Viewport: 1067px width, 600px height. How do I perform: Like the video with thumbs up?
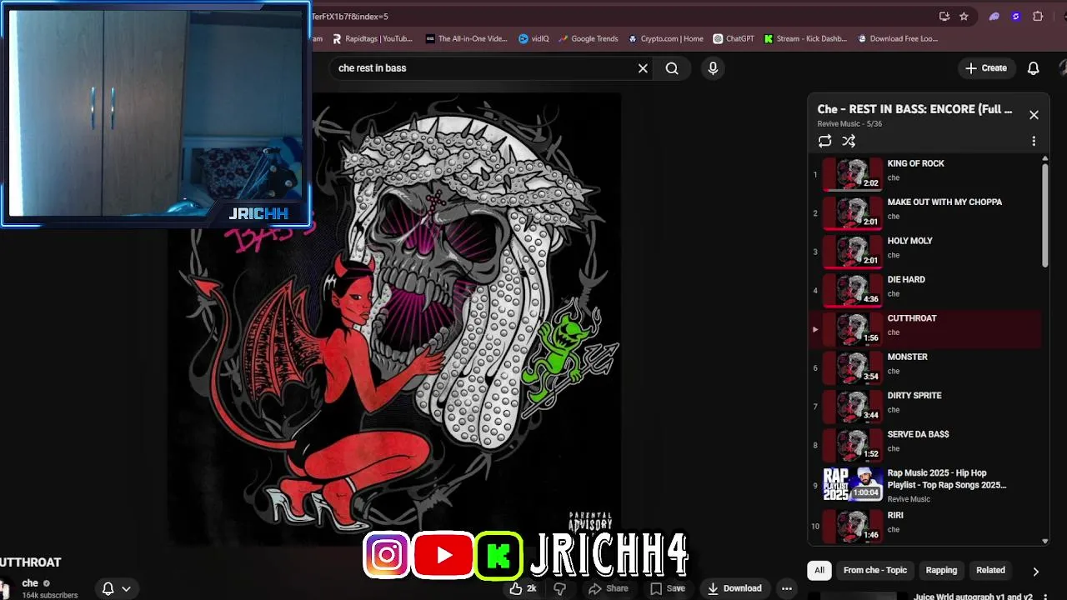523,588
